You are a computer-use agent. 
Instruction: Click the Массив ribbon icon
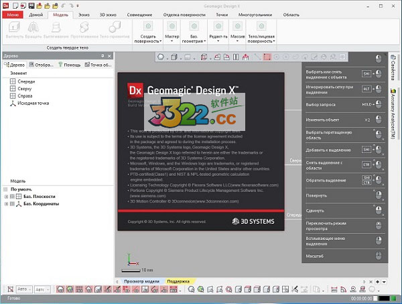[x=237, y=25]
